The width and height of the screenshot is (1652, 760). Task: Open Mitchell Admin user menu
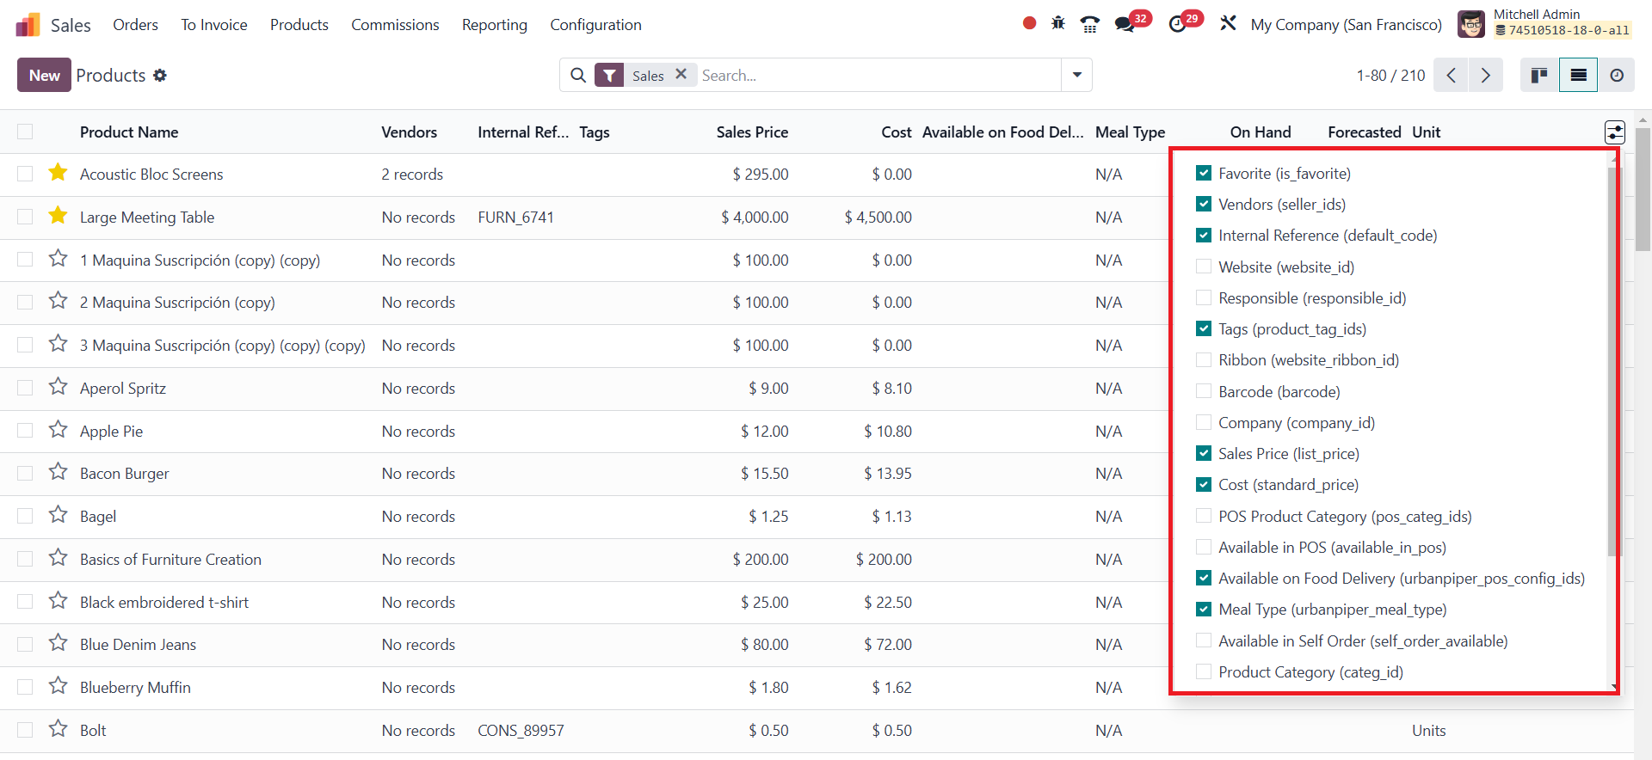tap(1545, 23)
